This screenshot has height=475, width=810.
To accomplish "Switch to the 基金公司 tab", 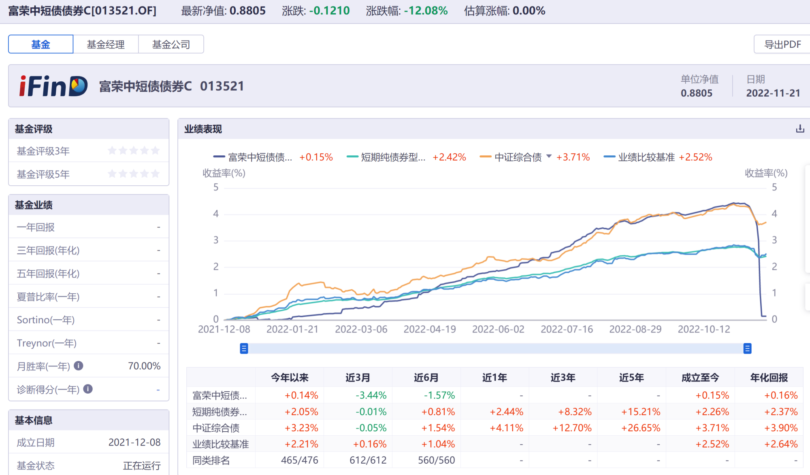I will [x=171, y=45].
